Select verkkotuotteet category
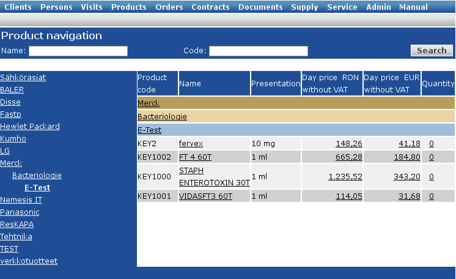456x279 pixels. click(29, 261)
